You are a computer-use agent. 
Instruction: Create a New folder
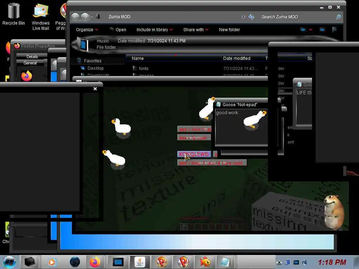coord(229,30)
